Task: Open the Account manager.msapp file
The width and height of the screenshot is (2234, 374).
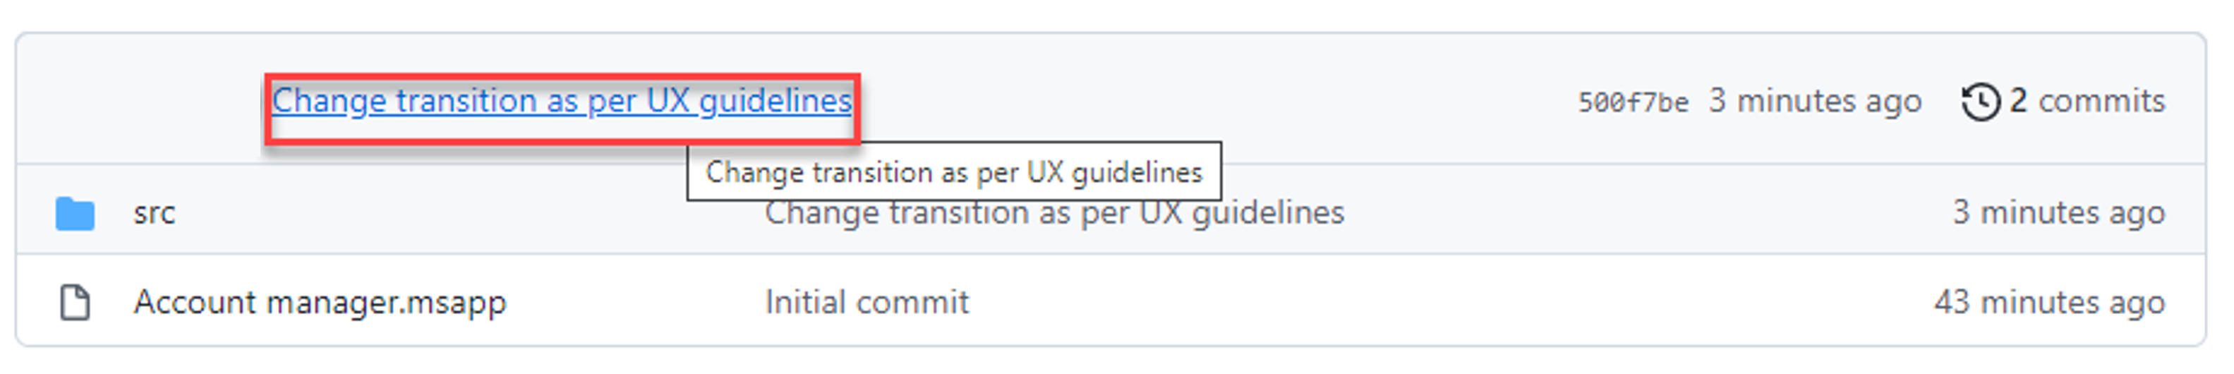Action: (x=320, y=303)
